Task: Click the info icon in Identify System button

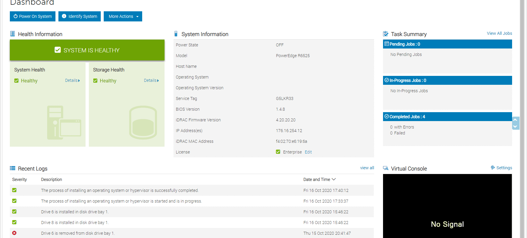Action: [x=64, y=16]
